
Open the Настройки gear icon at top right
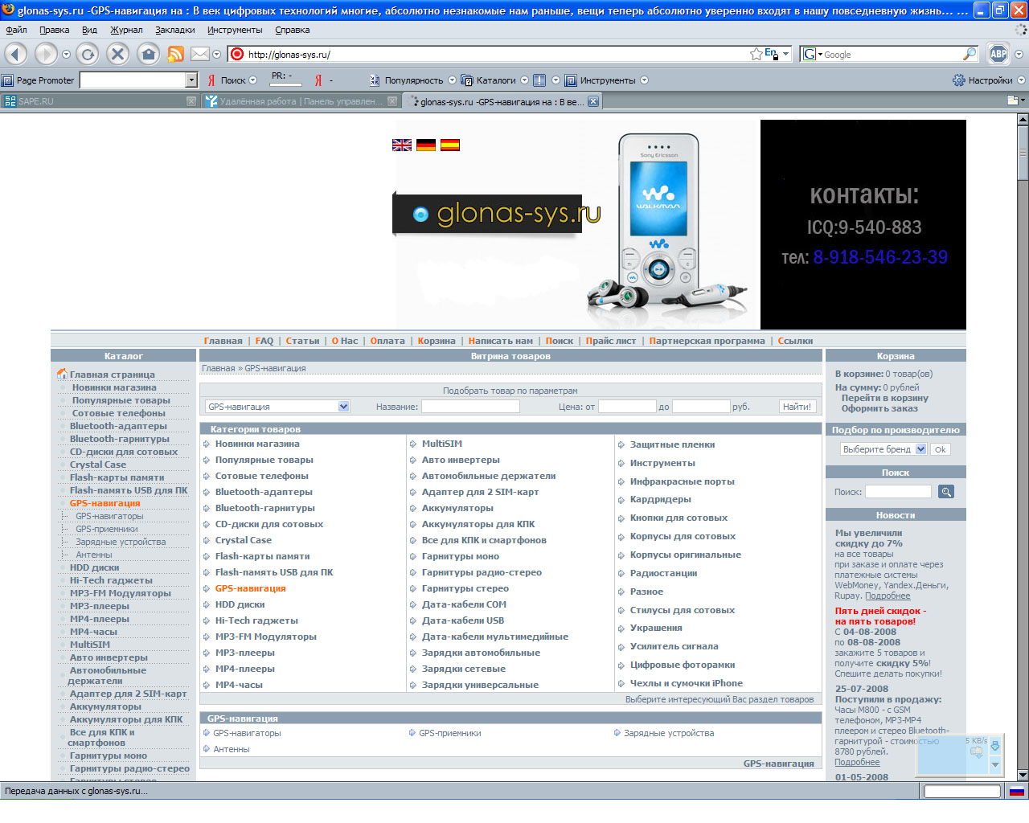(x=958, y=80)
